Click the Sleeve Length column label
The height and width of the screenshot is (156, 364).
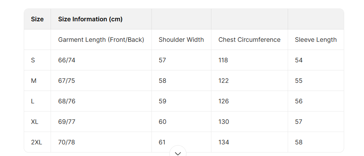click(316, 39)
